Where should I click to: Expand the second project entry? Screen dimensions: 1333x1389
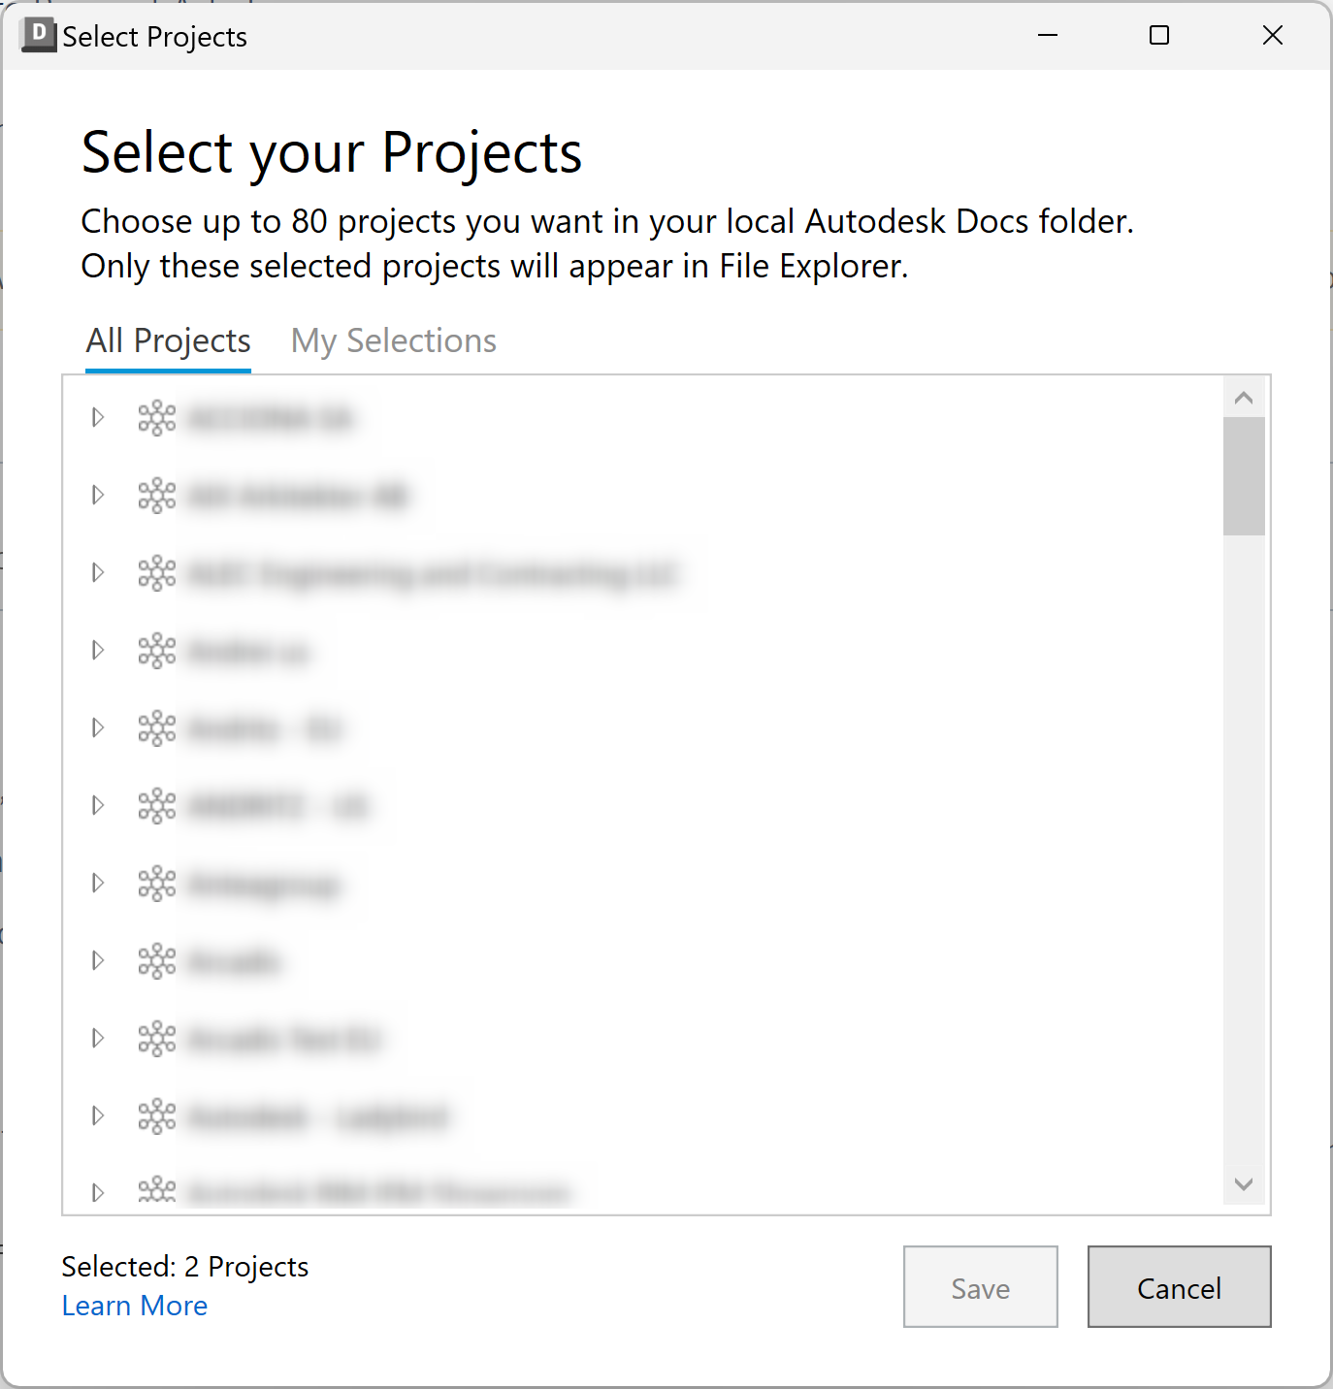pos(97,495)
